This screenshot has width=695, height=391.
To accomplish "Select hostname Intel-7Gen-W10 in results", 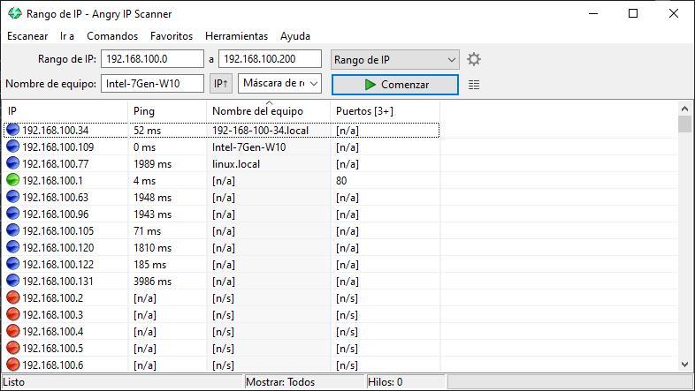I will tap(249, 147).
